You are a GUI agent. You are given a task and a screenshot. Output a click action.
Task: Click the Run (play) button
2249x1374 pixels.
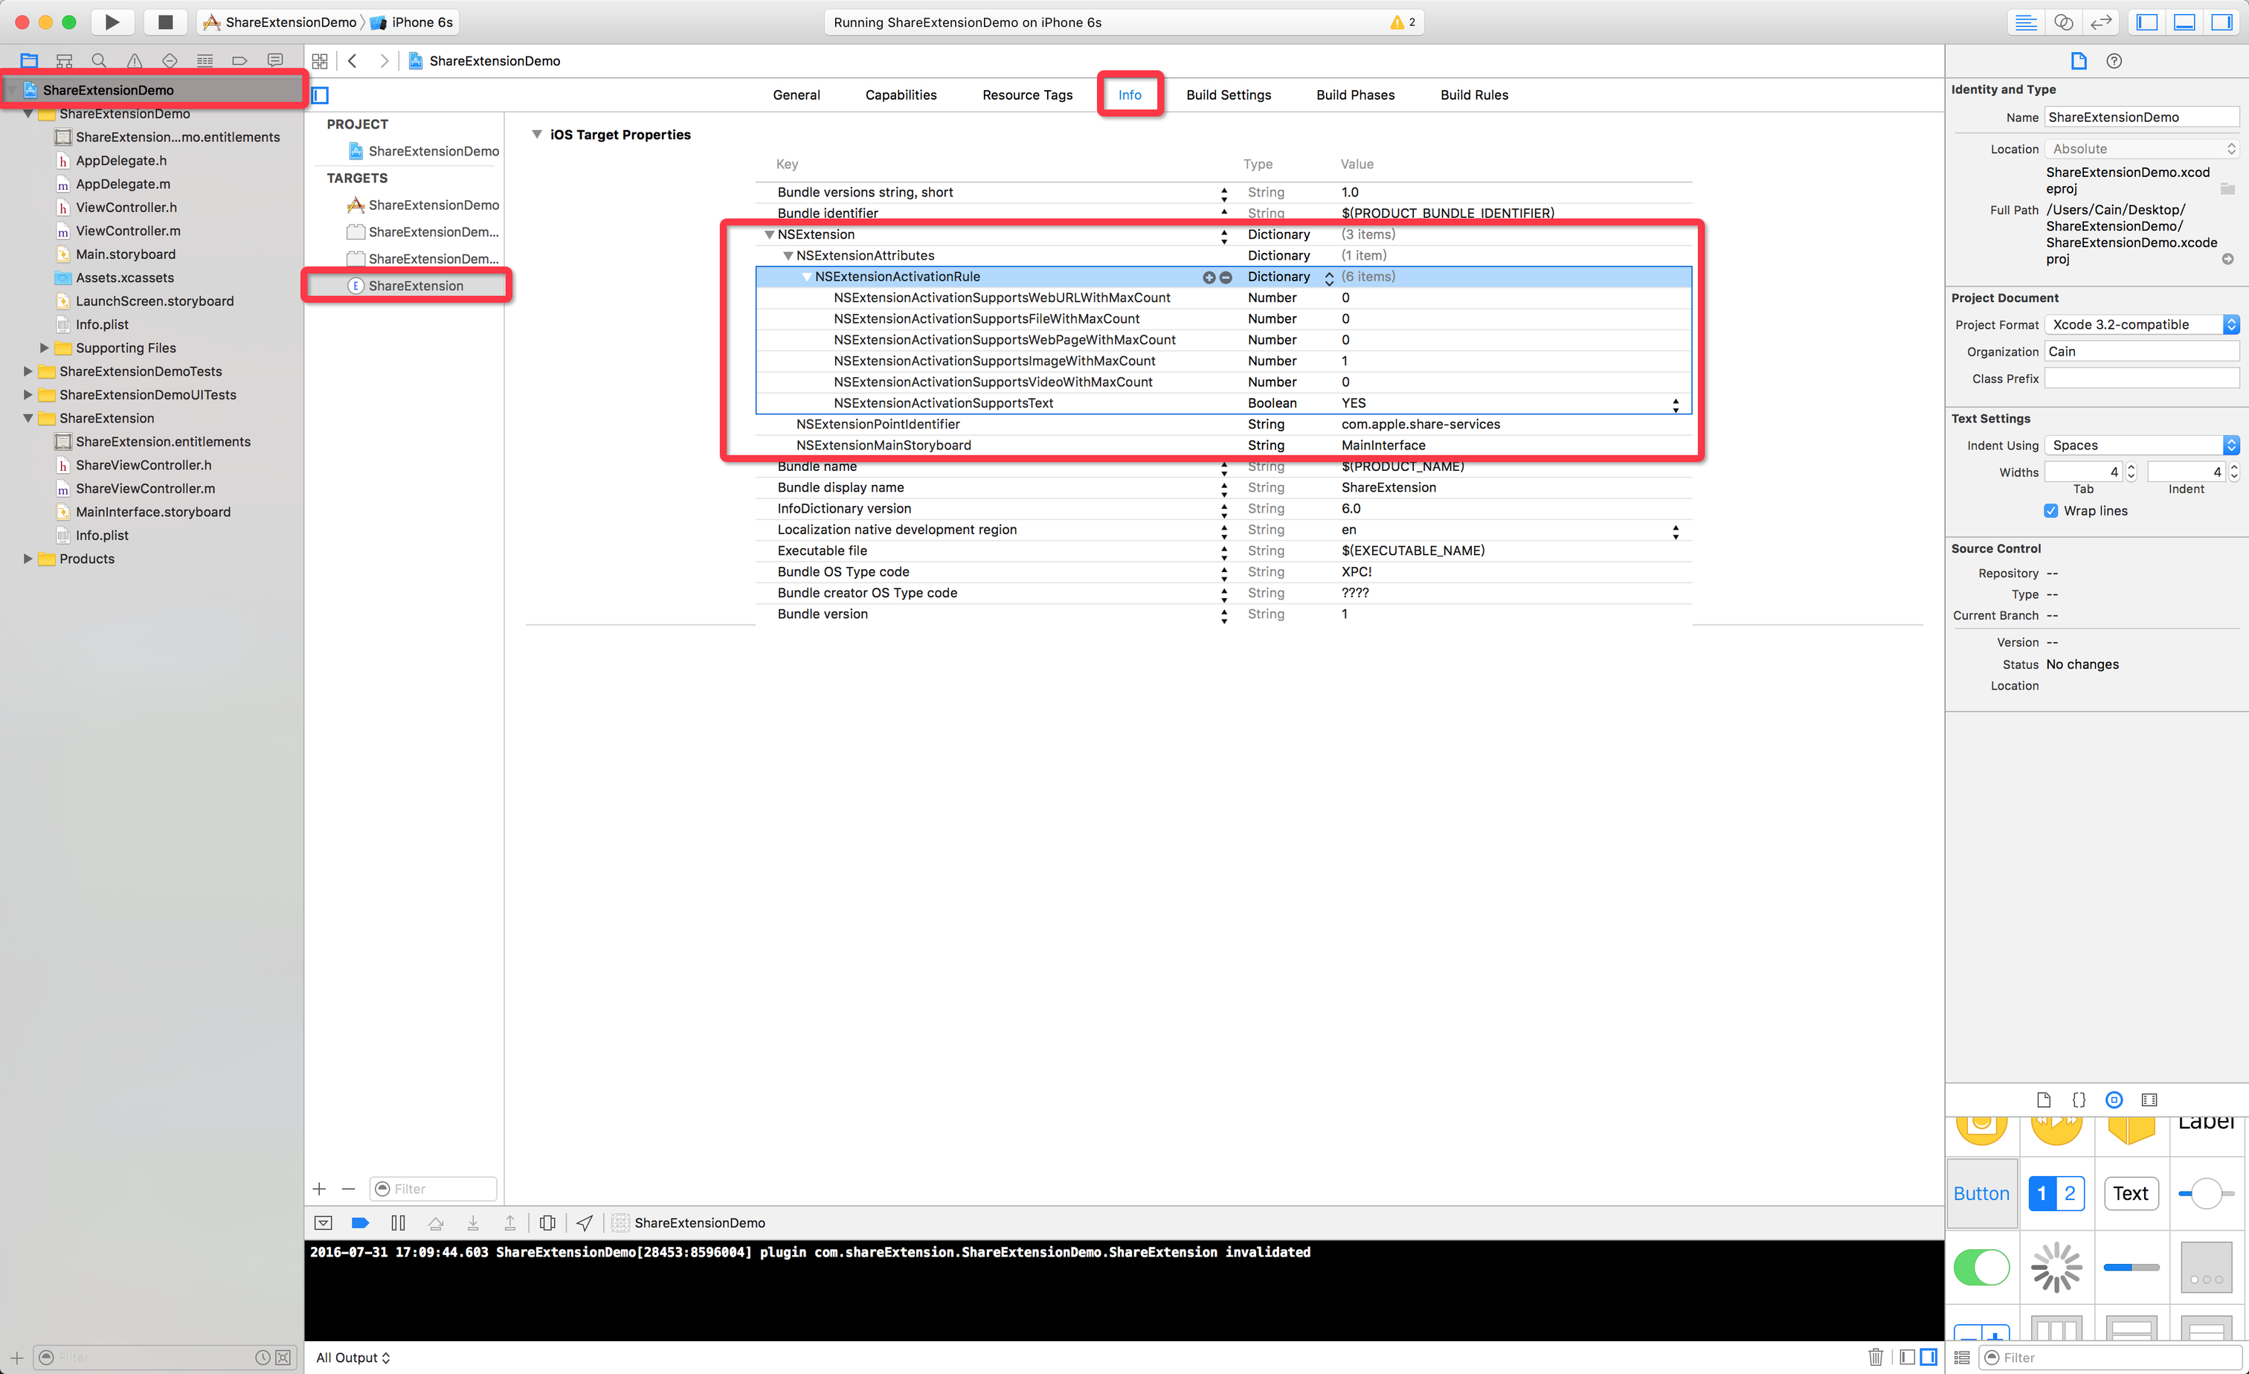(x=112, y=22)
